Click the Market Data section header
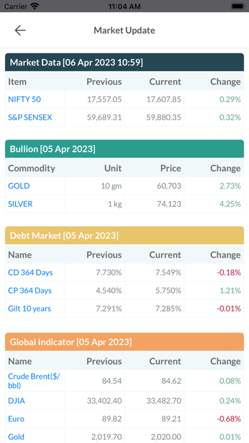Image resolution: width=249 pixels, height=443 pixels. click(x=124, y=62)
